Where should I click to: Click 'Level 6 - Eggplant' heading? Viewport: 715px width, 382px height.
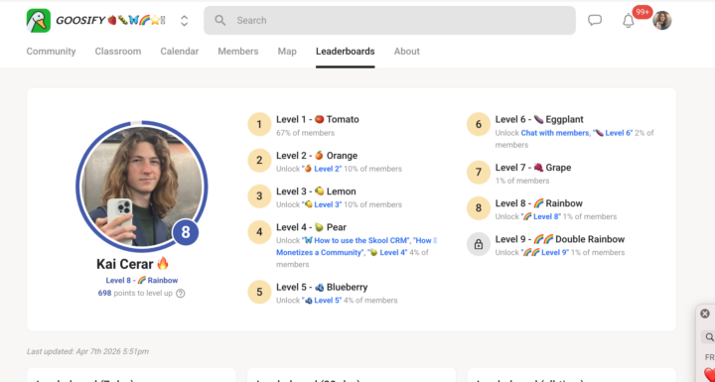(539, 119)
